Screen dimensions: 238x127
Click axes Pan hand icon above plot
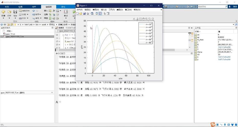pyautogui.click(x=143, y=19)
